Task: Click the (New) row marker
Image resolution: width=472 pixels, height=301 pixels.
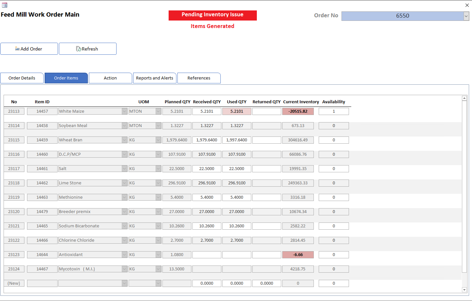Action: [14, 283]
